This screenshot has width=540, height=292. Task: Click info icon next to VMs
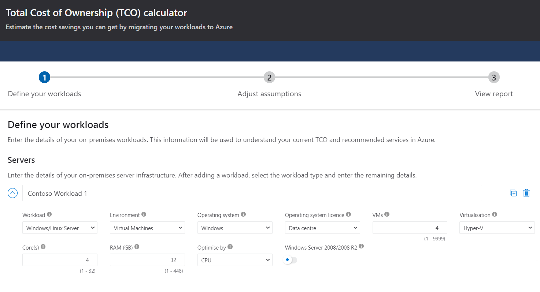tap(387, 214)
